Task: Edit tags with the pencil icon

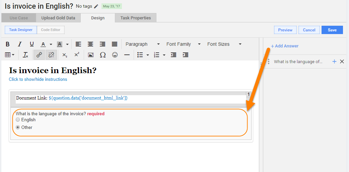Action: [96, 6]
